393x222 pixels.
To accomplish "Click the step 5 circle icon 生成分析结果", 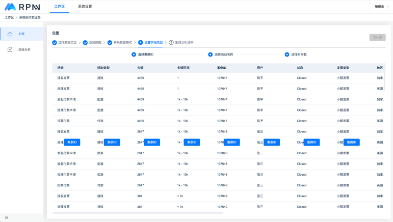I will point(171,43).
